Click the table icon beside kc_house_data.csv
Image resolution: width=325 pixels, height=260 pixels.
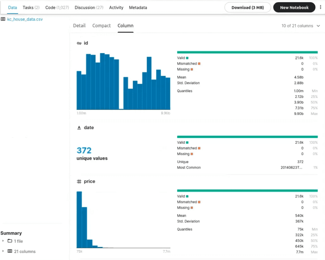pos(3,19)
